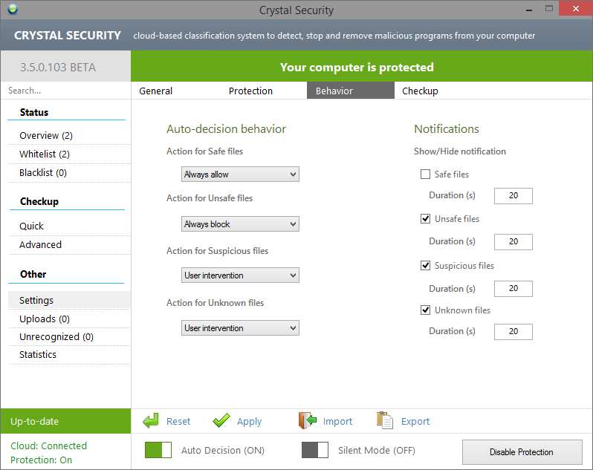The height and width of the screenshot is (470, 593).
Task: Check the Safe files notification checkbox
Action: (426, 174)
